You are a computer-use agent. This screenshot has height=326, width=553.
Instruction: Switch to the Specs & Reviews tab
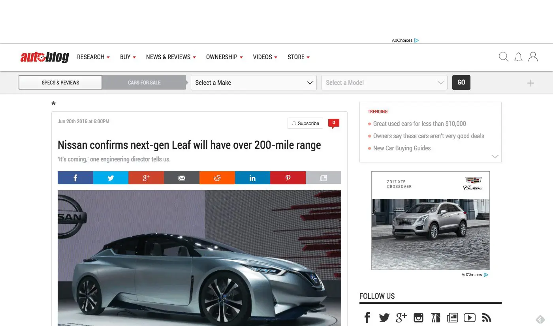pyautogui.click(x=60, y=82)
